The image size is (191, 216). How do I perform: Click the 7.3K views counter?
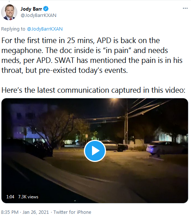click(x=28, y=197)
